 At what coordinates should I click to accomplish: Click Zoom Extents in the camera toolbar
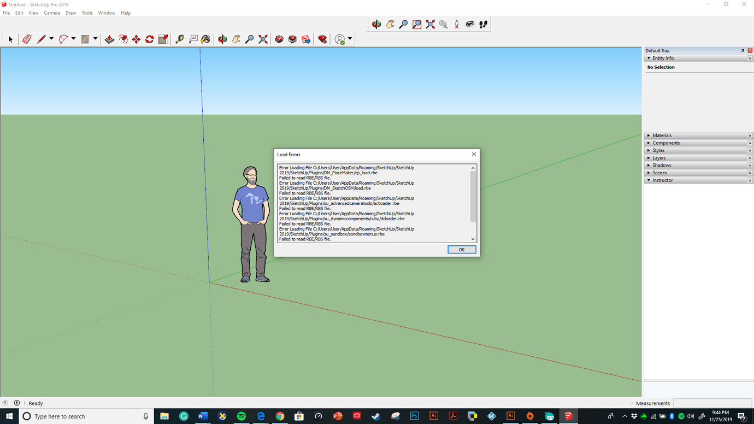[x=430, y=24]
